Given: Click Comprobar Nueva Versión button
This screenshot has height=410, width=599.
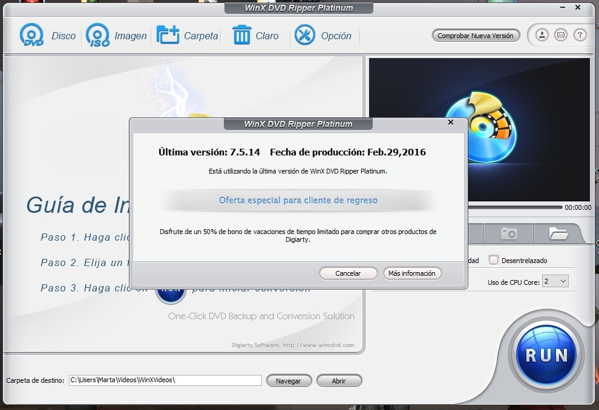Looking at the screenshot, I should (x=476, y=36).
